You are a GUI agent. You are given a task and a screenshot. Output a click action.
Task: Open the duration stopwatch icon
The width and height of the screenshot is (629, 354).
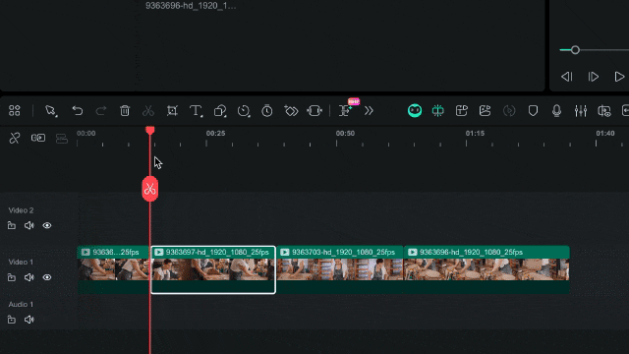(x=267, y=110)
